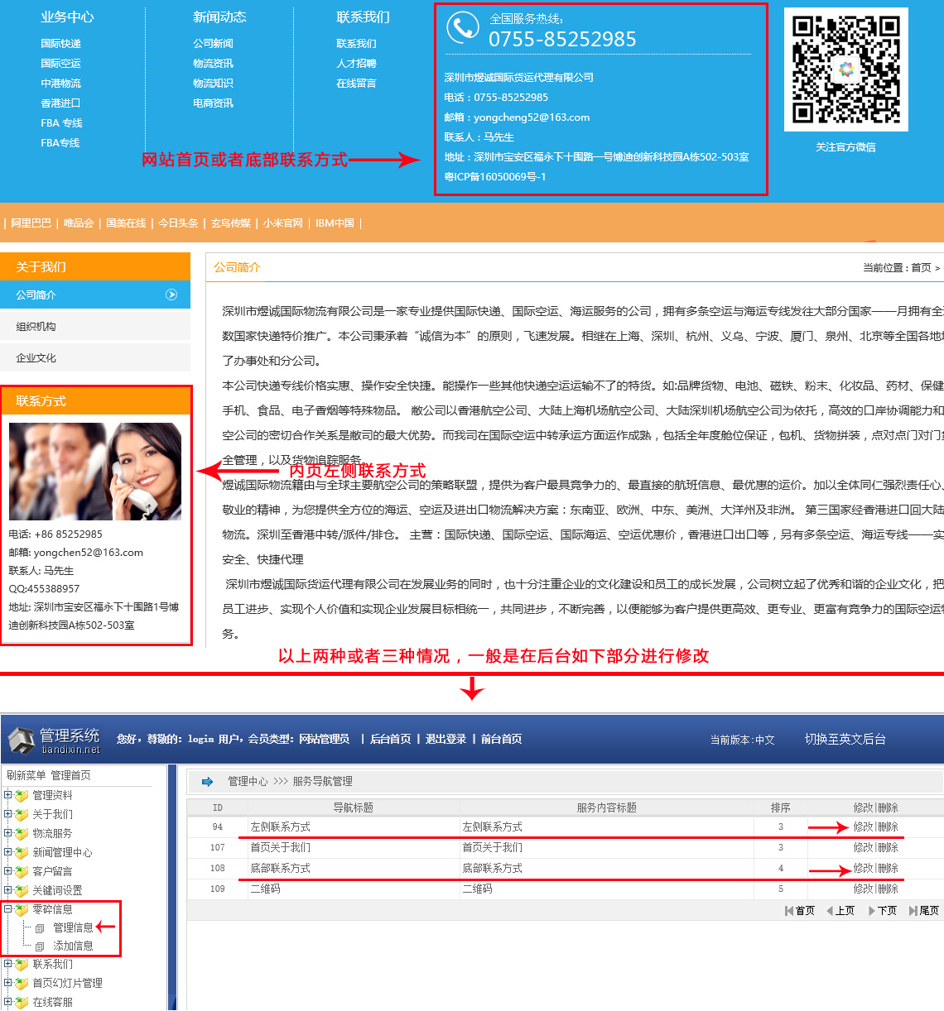Click the 管理系统 cube logo
944x1011 pixels.
click(x=22, y=740)
